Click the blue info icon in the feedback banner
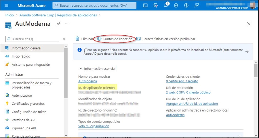This screenshot has height=138, width=259. (79, 50)
